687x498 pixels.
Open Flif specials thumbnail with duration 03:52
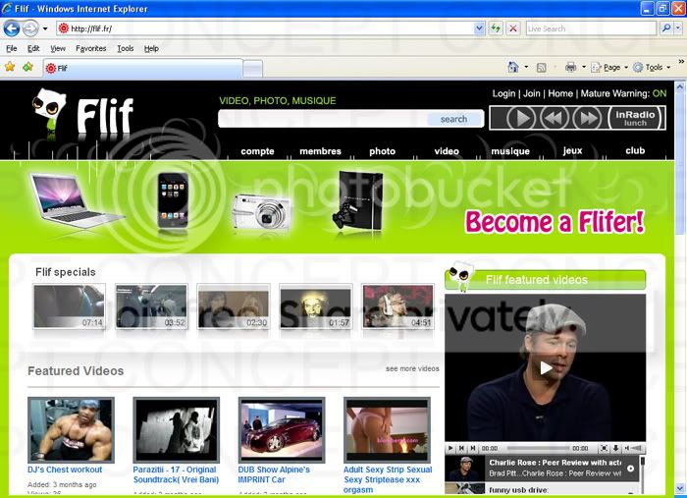pos(151,306)
